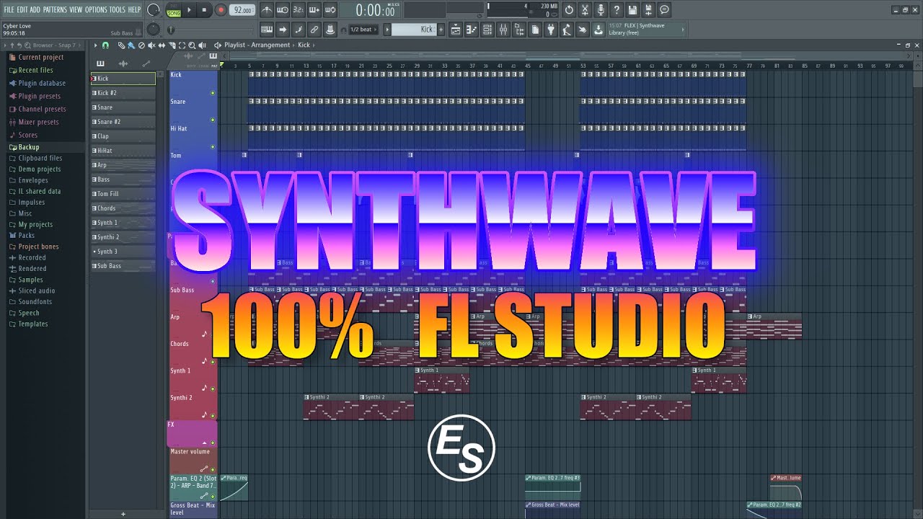Select the Slice tool in Playlist toolbar
Screen dimensions: 923x519
coord(172,45)
